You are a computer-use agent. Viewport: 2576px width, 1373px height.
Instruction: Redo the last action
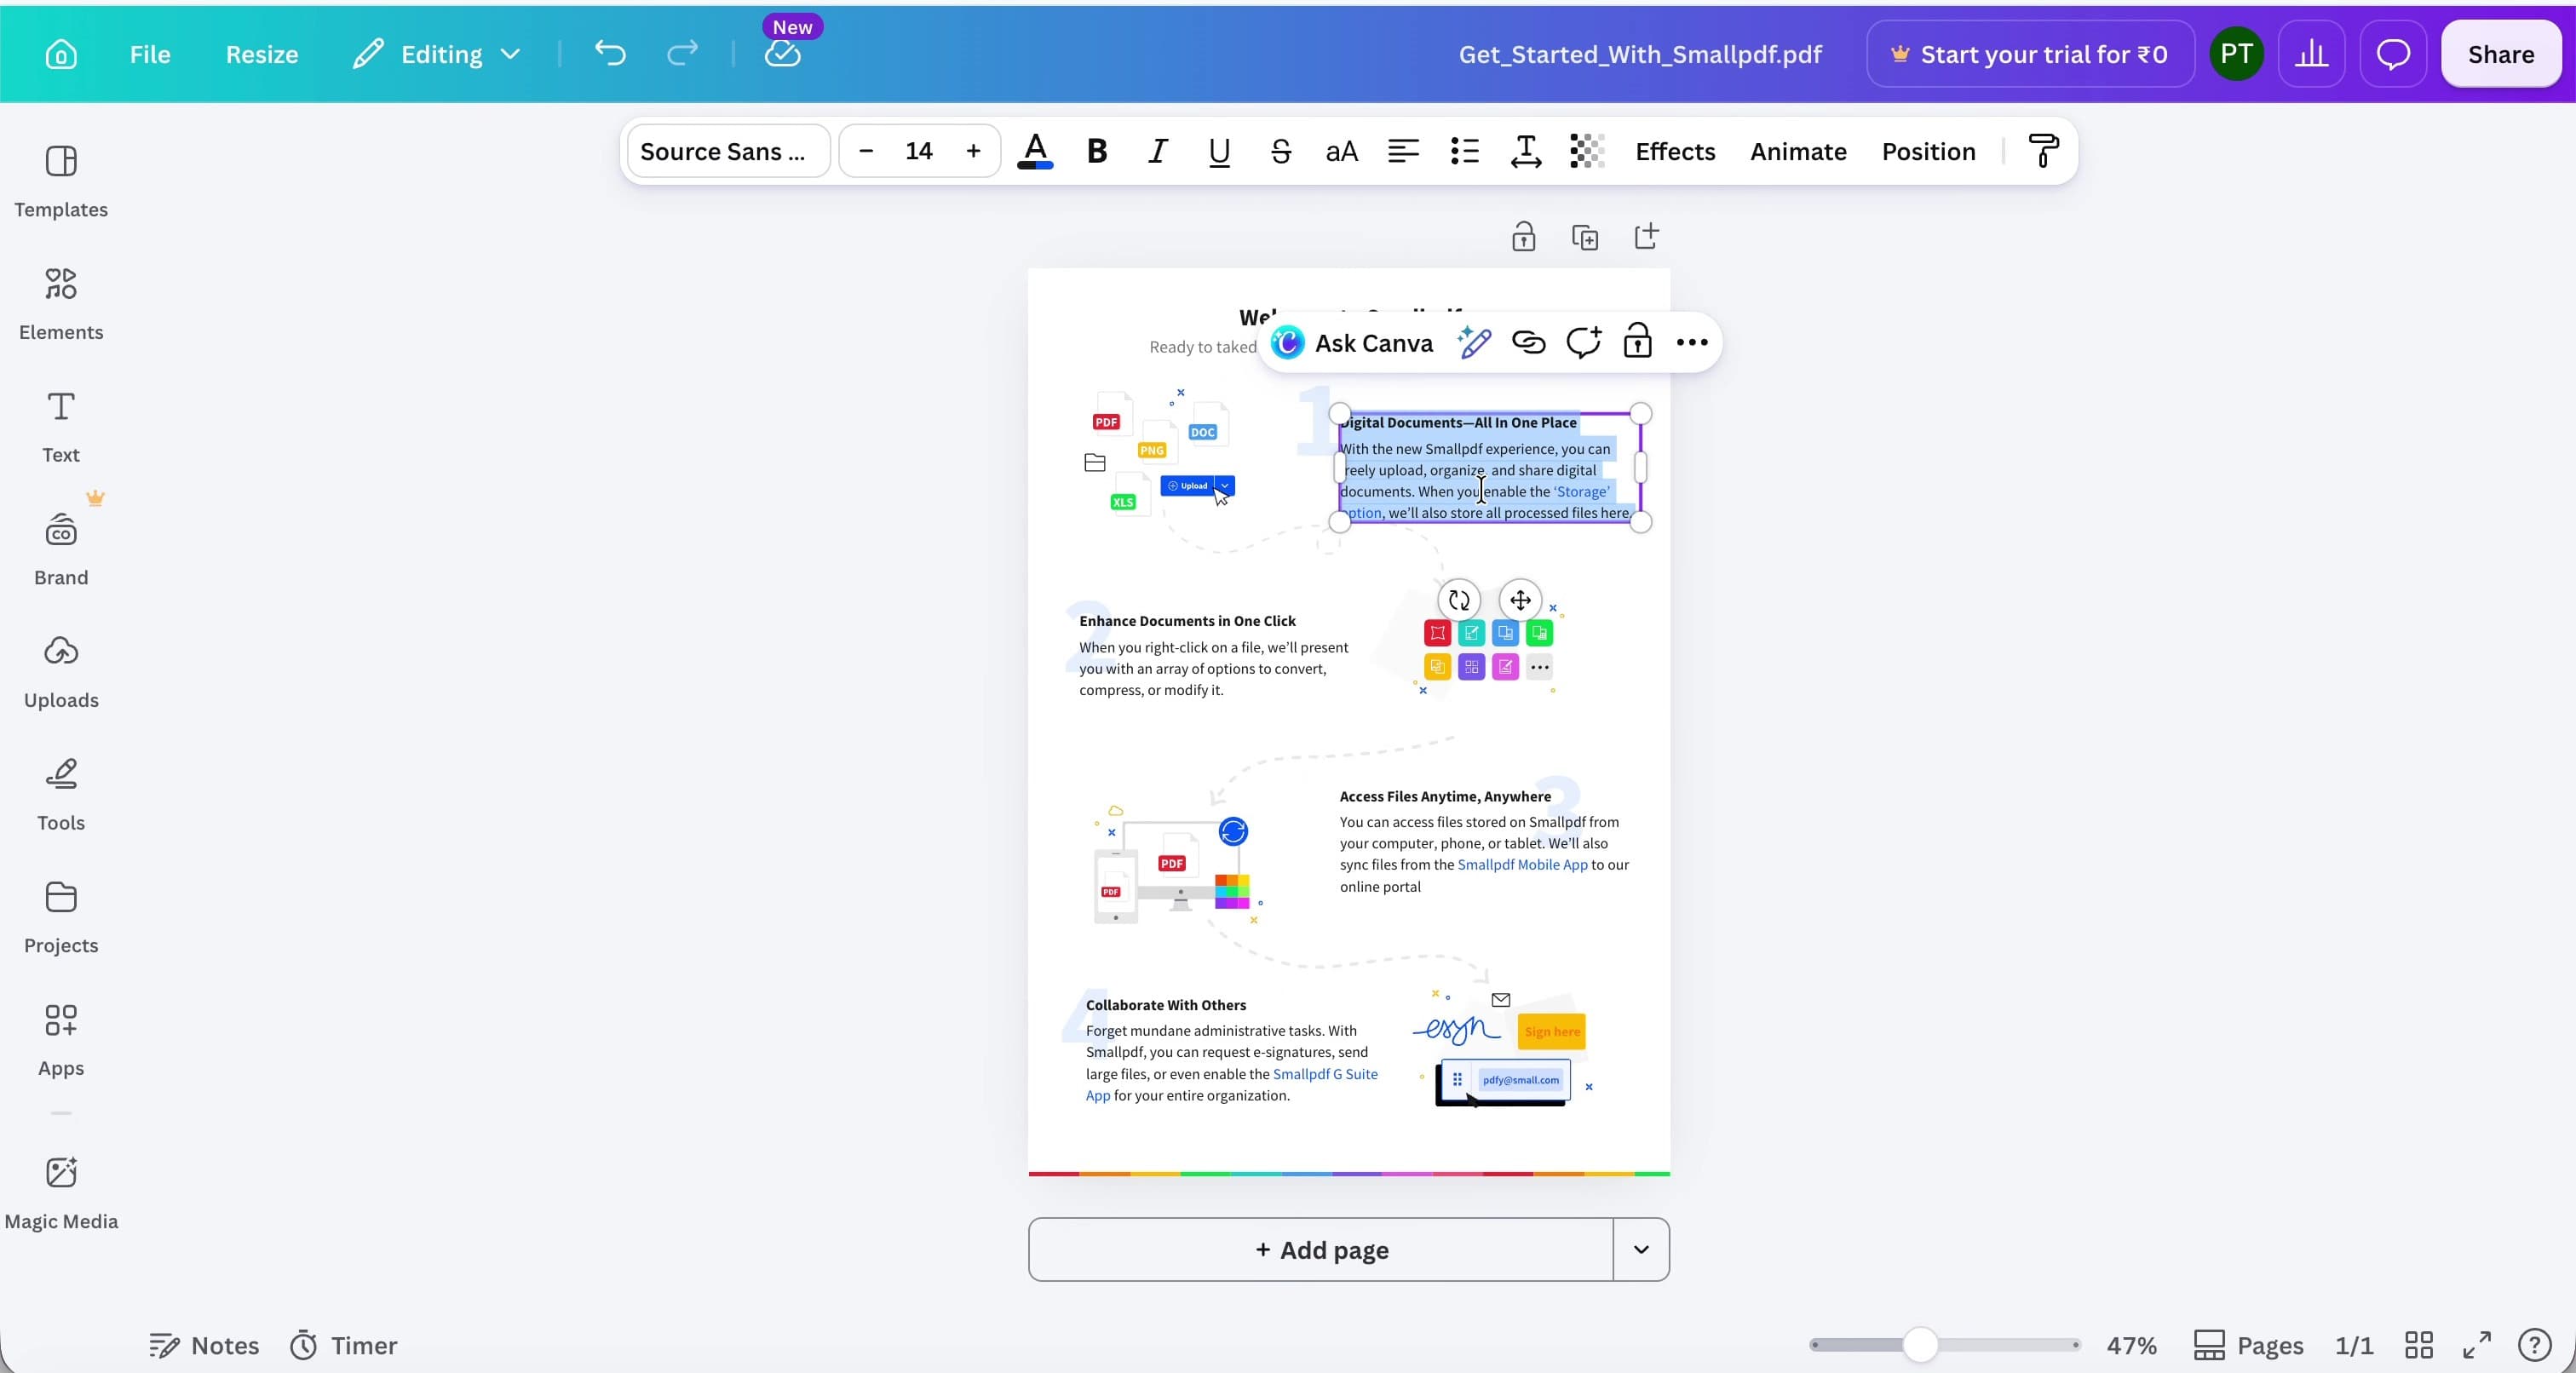682,54
